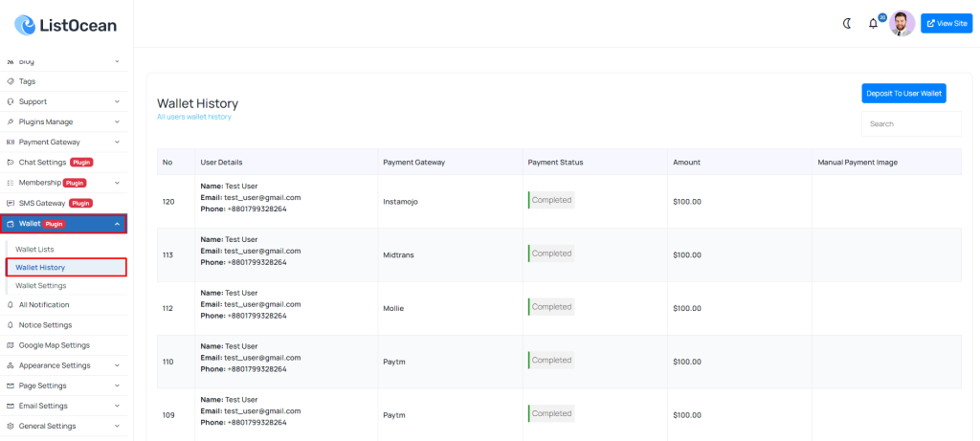The height and width of the screenshot is (441, 980).
Task: Click the Notice Settings bell icon
Action: tap(10, 325)
